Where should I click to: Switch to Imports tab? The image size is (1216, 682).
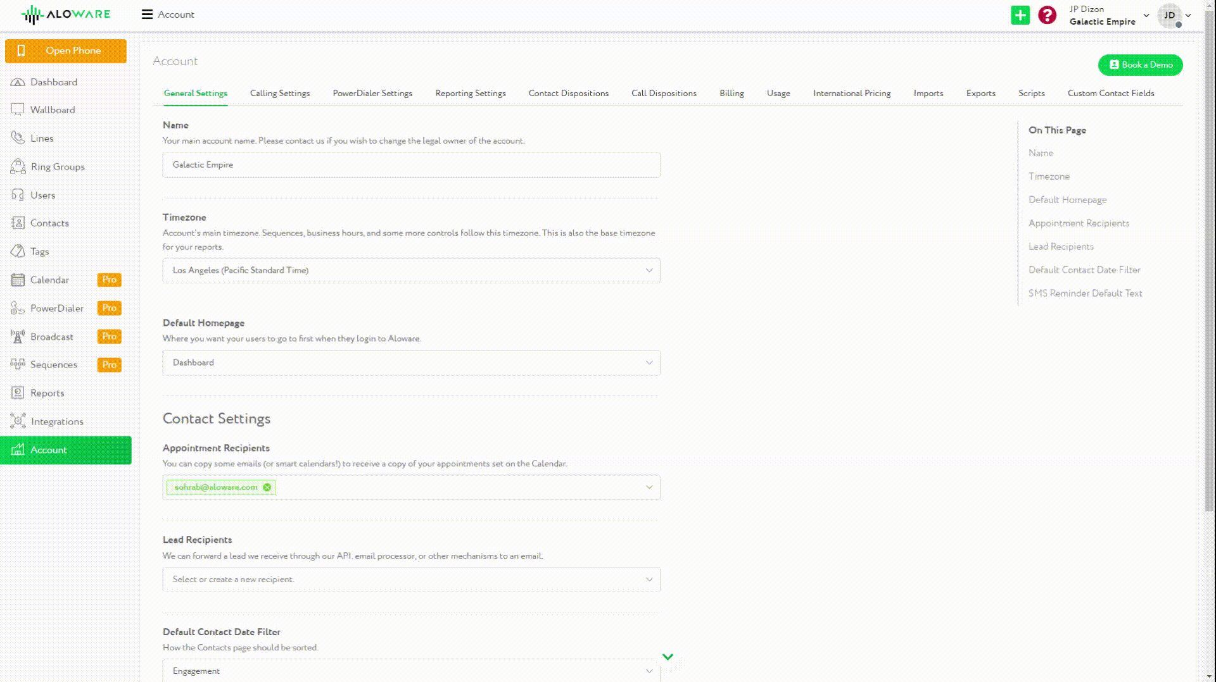tap(928, 94)
